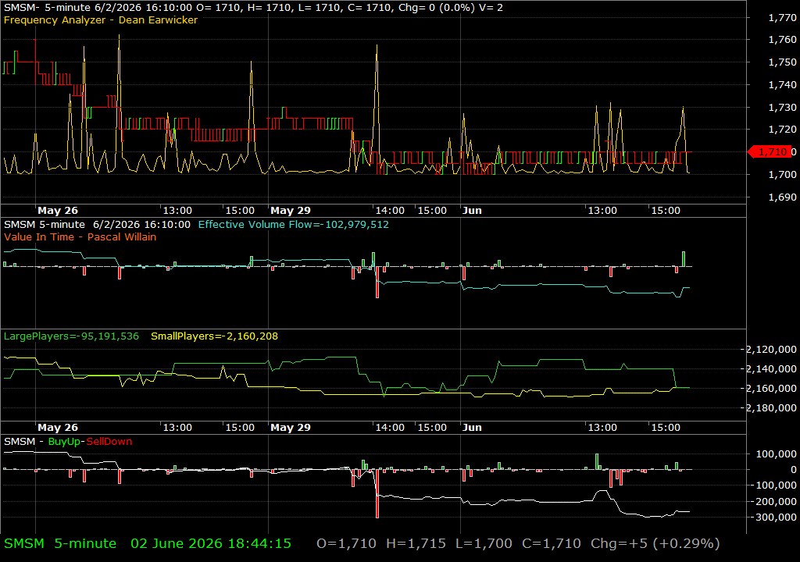Click the May 26 date label on top axis
Image resolution: width=800 pixels, height=562 pixels.
click(x=58, y=210)
